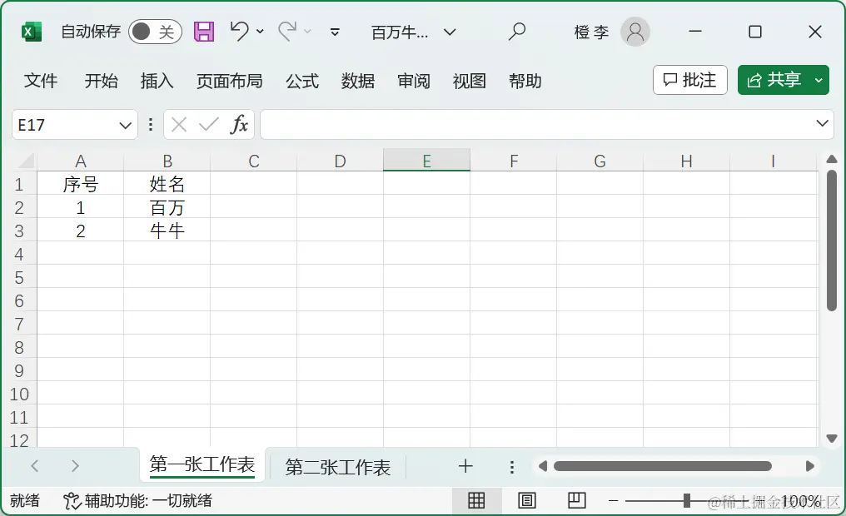Open the Name Box dropdown arrow
The image size is (846, 516).
coord(126,125)
